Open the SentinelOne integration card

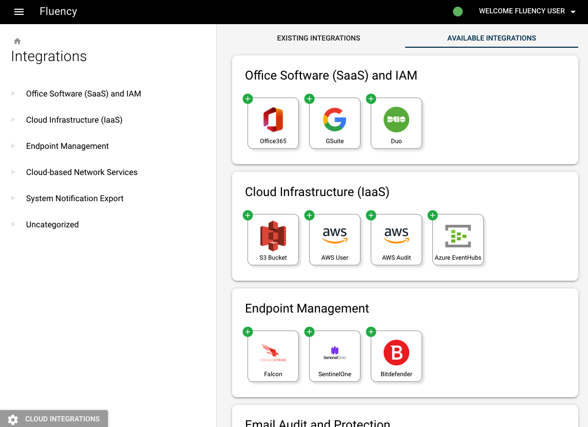coord(334,356)
